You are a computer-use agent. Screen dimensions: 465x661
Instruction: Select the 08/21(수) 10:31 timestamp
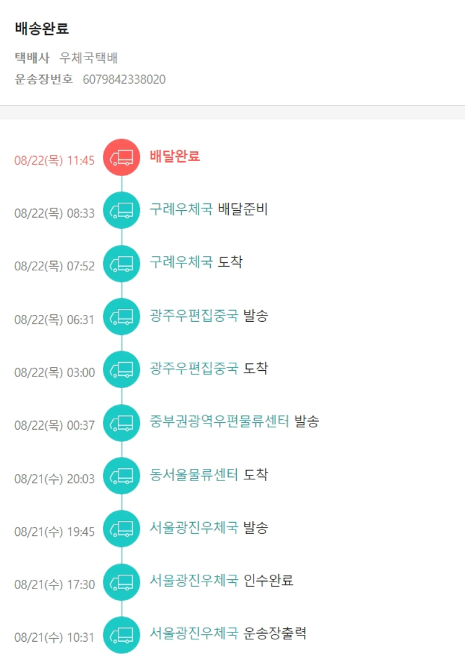click(55, 637)
